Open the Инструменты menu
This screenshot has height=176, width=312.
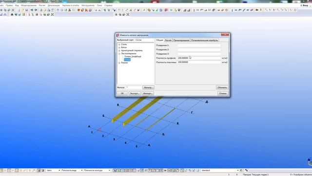point(88,5)
